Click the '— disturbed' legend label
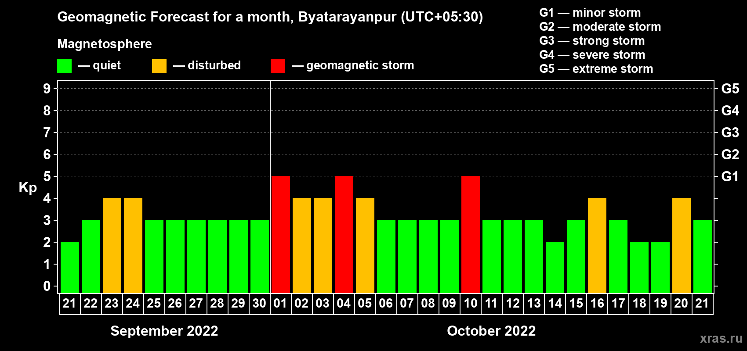This screenshot has width=747, height=351. [207, 66]
